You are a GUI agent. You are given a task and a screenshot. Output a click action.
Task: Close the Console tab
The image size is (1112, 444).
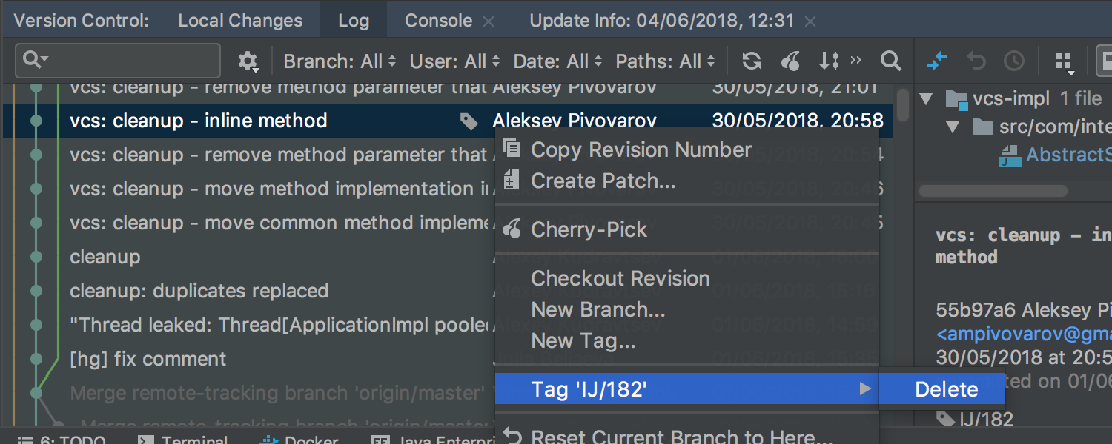[x=489, y=22]
